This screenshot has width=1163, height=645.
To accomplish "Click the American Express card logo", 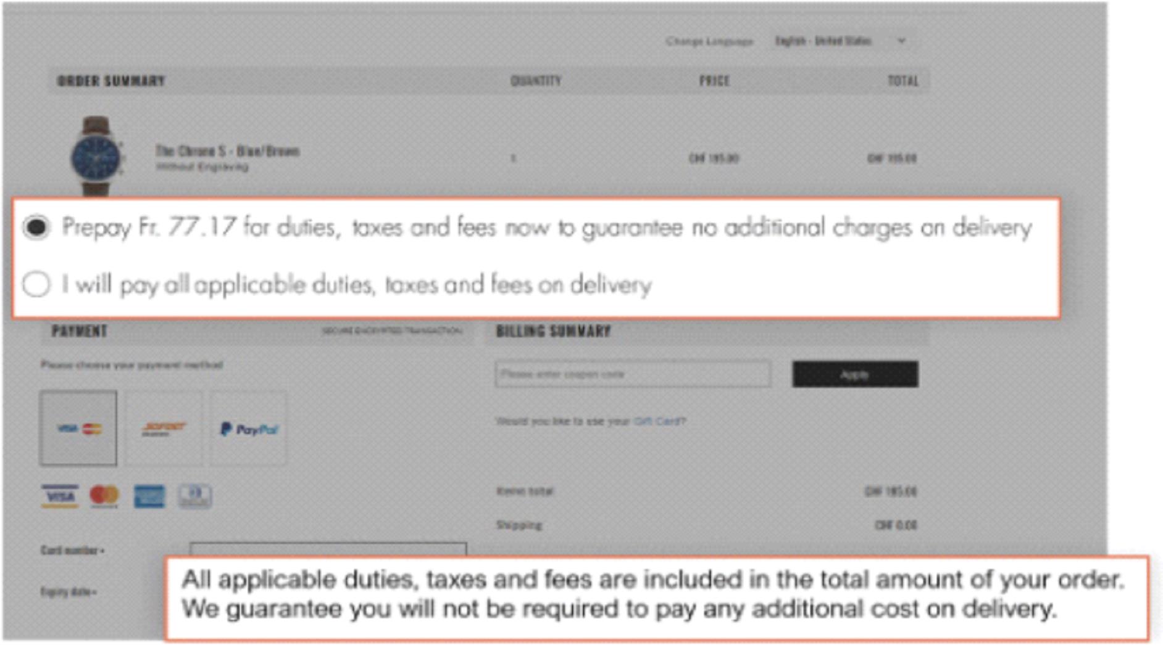I will tap(149, 496).
